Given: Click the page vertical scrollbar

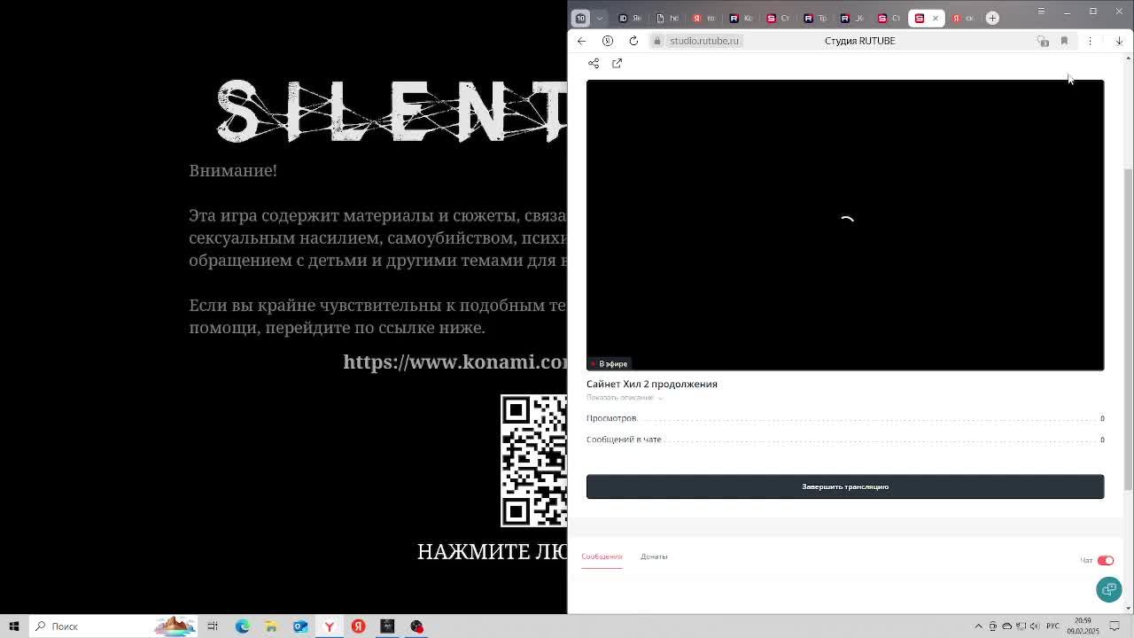Looking at the screenshot, I should pyautogui.click(x=1128, y=328).
